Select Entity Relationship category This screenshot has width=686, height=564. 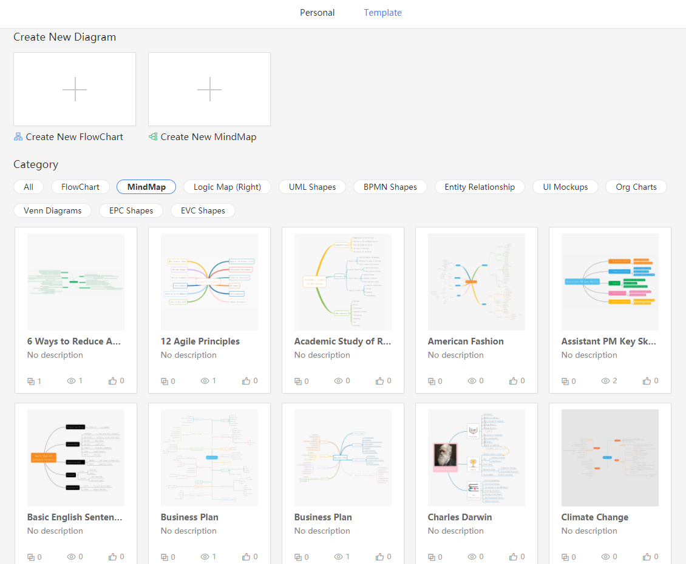pyautogui.click(x=480, y=187)
